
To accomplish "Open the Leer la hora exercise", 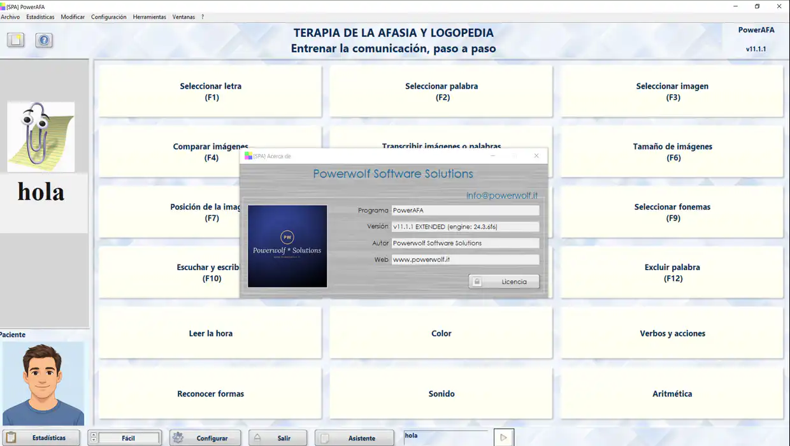I will coord(210,333).
